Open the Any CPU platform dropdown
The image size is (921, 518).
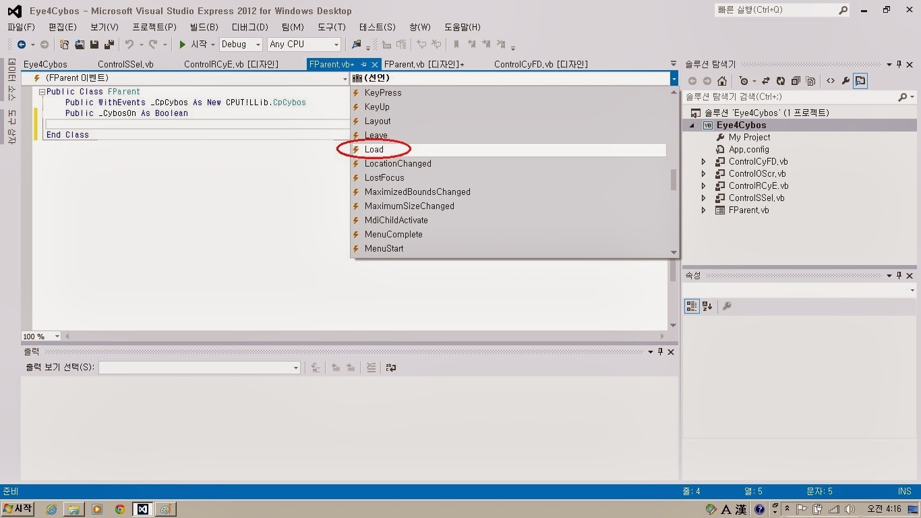coord(303,44)
